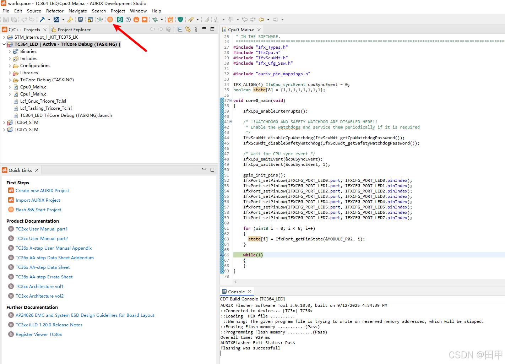
Task: Click the Manage build configurations icon
Action: (56, 20)
